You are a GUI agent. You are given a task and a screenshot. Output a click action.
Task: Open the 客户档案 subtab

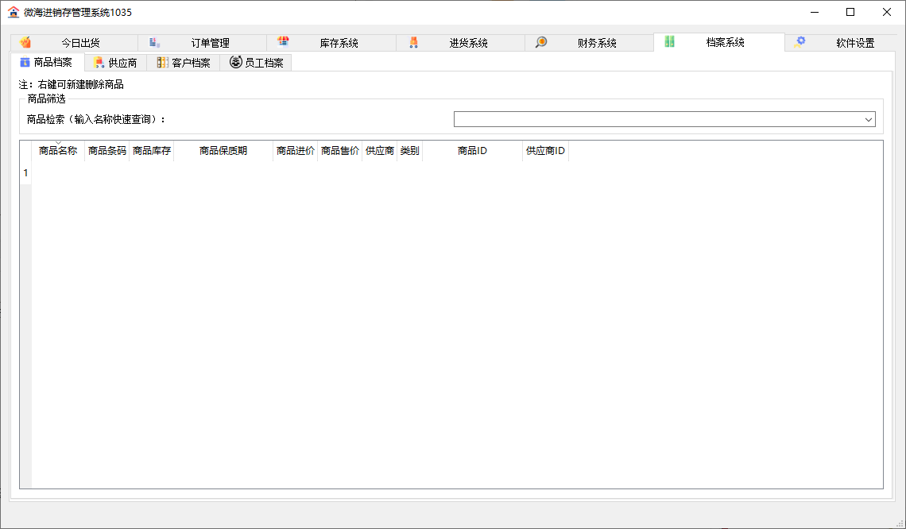click(x=183, y=63)
